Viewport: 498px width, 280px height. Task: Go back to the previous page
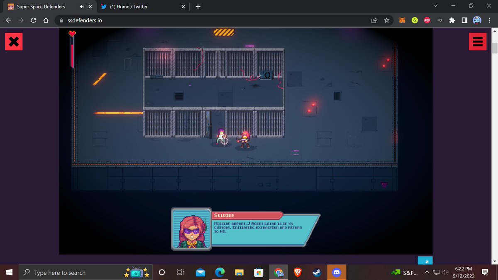pos(8,20)
